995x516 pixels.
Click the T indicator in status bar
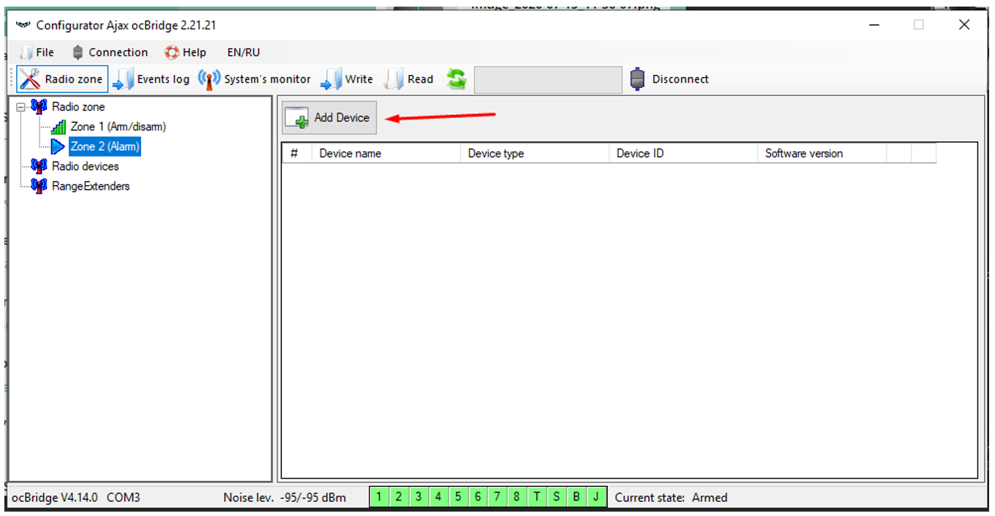(x=536, y=497)
